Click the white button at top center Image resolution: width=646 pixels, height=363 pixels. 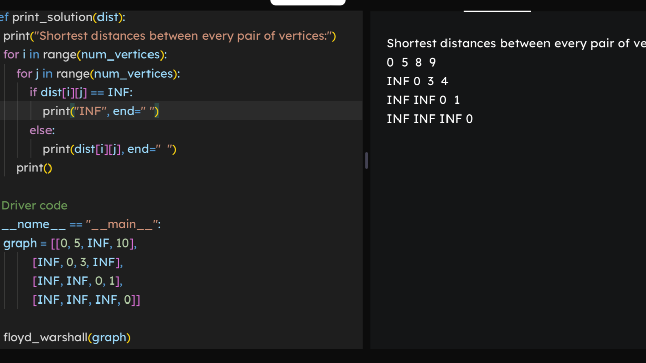pyautogui.click(x=308, y=3)
